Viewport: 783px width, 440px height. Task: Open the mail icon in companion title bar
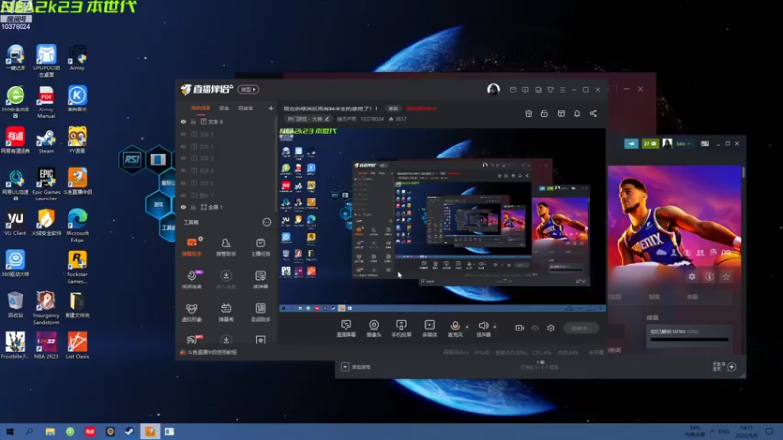click(x=513, y=90)
